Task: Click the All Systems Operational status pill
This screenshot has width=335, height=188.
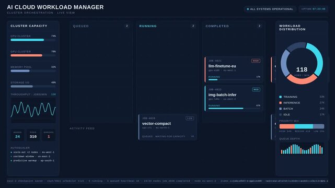Action: 270,9
